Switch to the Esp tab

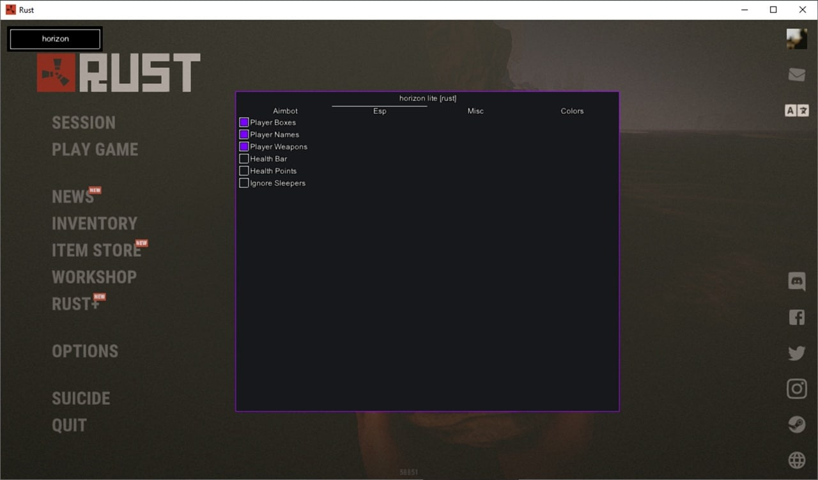pos(380,111)
